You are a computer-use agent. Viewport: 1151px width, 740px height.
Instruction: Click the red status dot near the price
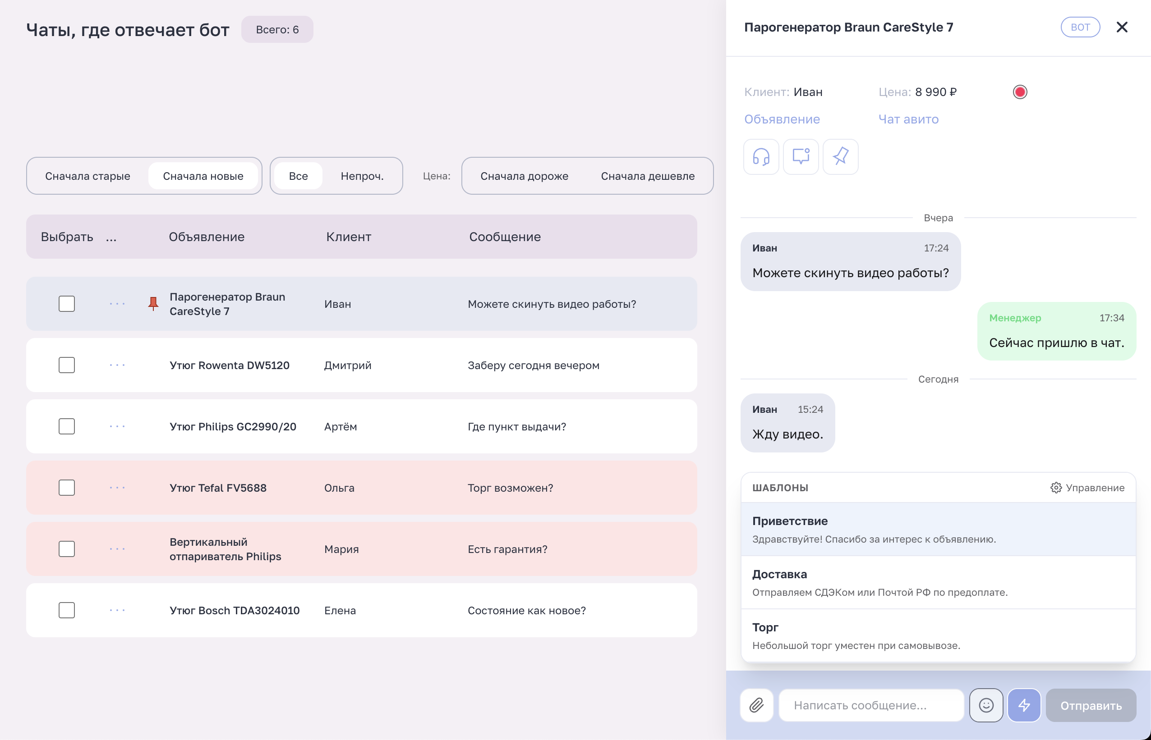coord(1020,91)
